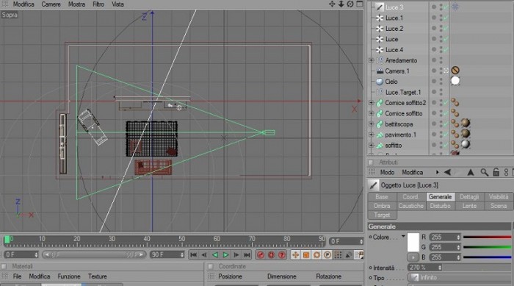This screenshot has height=286, width=514.
Task: Click the play forward button
Action: pyautogui.click(x=225, y=255)
